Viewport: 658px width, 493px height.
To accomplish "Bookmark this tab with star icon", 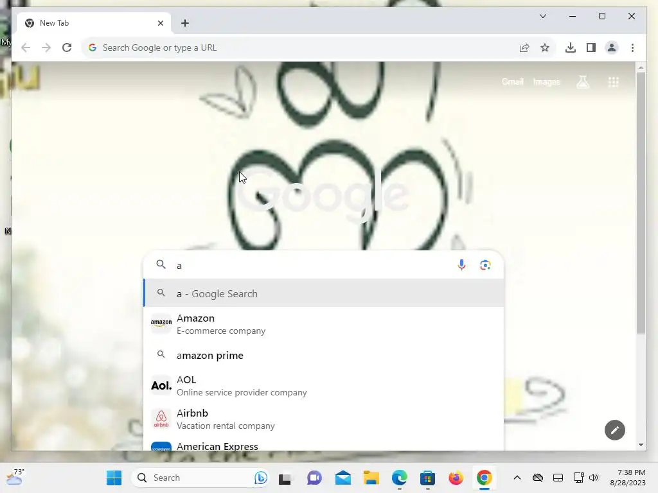I will tap(545, 48).
